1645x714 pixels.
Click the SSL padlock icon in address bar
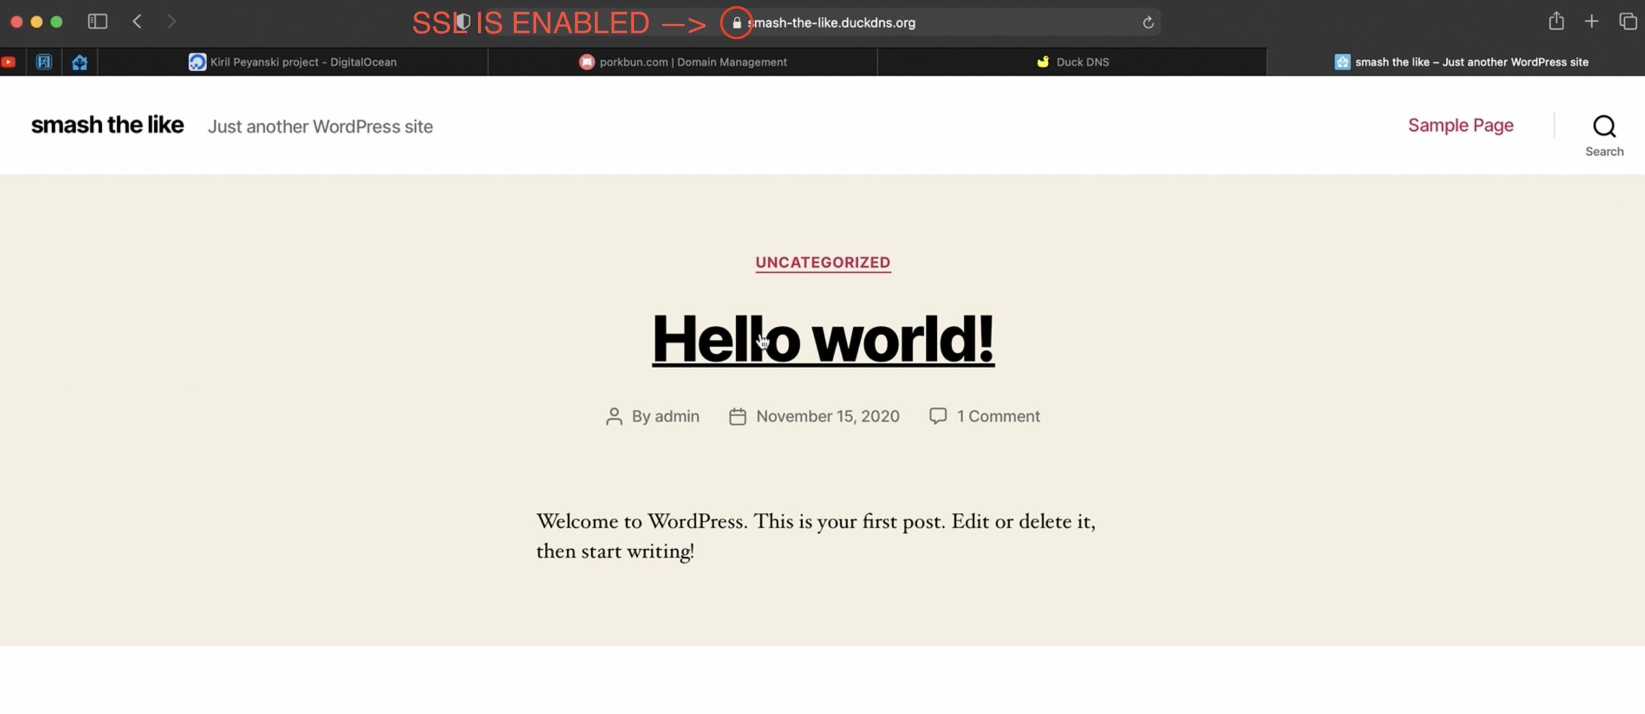click(734, 21)
